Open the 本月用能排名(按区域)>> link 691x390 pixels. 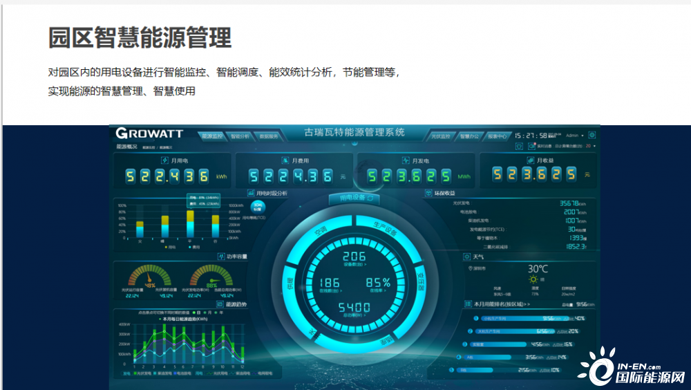[x=502, y=304]
